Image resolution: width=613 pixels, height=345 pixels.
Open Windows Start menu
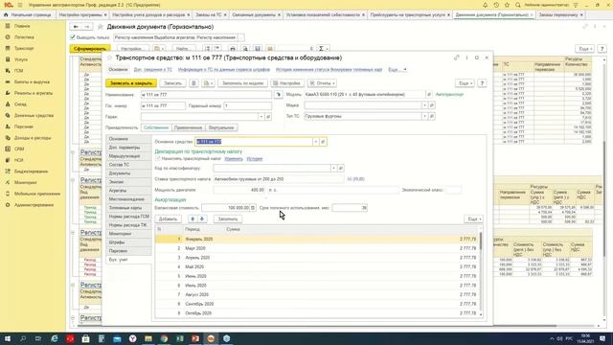coord(8,338)
